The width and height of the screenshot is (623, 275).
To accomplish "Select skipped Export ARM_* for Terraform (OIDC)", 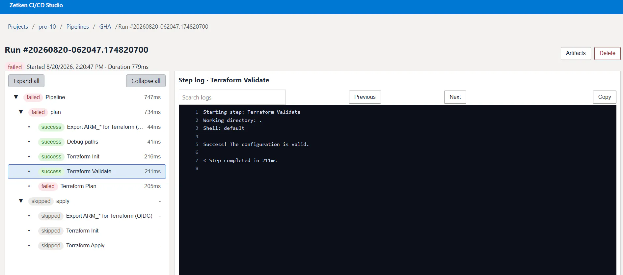I will point(87,216).
